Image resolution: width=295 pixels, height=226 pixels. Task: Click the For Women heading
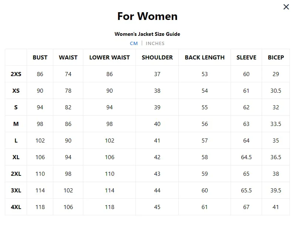click(x=147, y=16)
